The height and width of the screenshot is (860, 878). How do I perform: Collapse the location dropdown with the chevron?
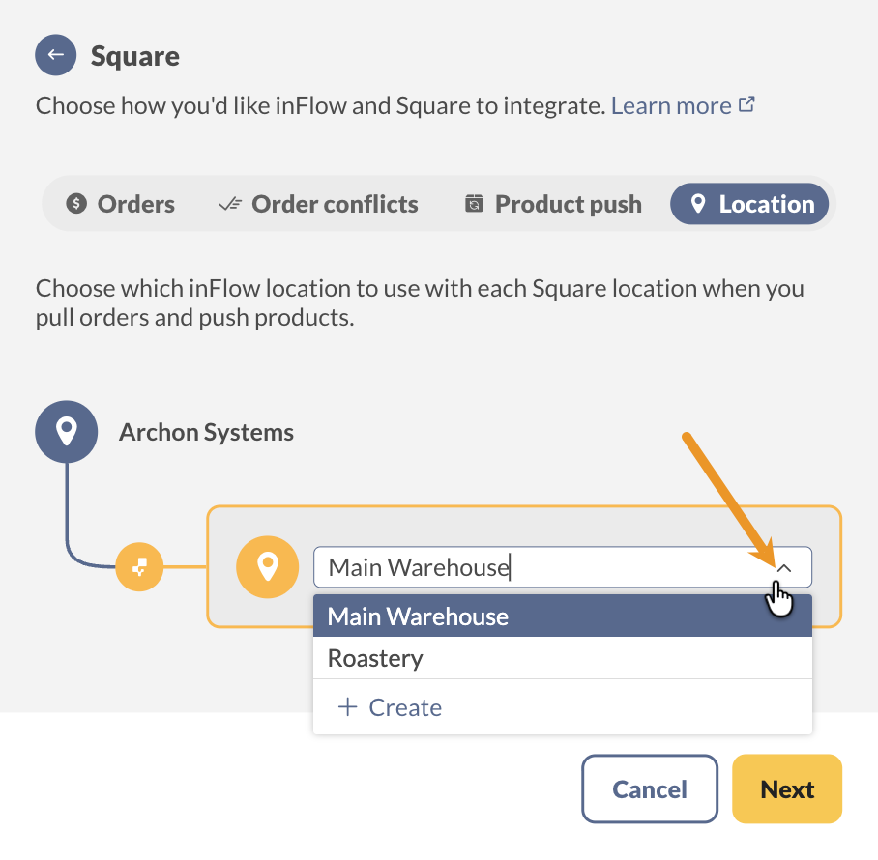[785, 567]
